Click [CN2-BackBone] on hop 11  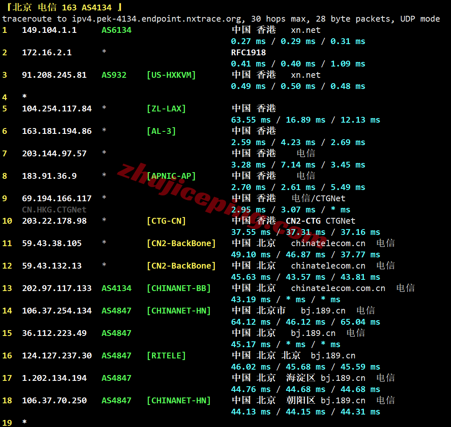181,244
